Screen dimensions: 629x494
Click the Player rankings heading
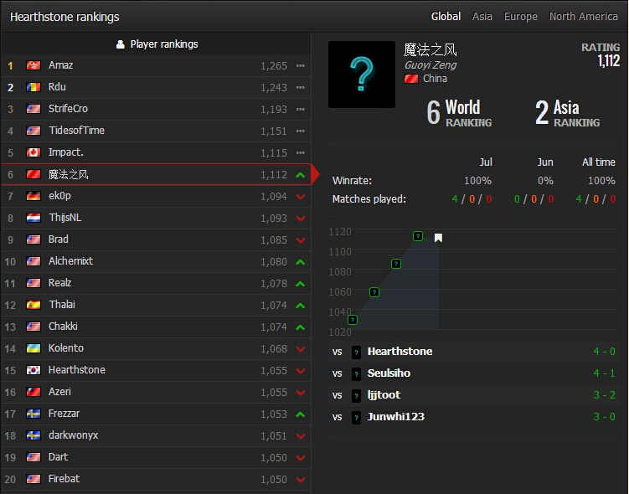(x=163, y=44)
